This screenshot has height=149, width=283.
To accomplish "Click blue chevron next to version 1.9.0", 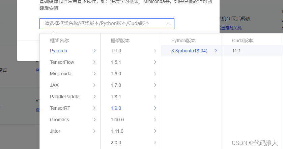I will tap(155, 108).
